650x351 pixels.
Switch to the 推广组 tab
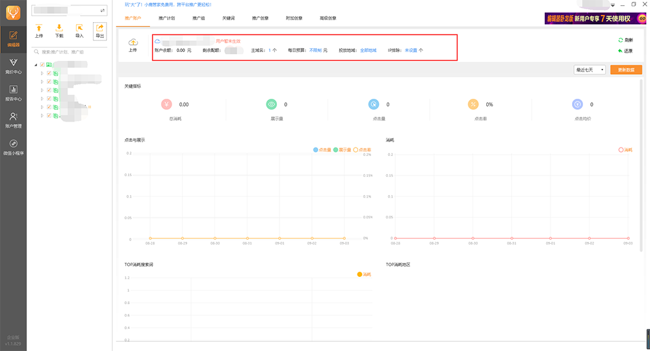pyautogui.click(x=198, y=18)
